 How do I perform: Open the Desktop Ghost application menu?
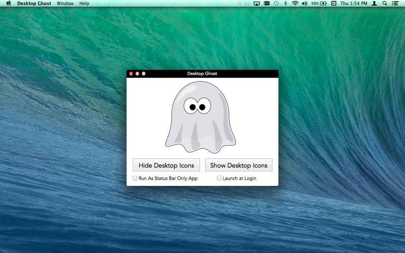pyautogui.click(x=34, y=4)
